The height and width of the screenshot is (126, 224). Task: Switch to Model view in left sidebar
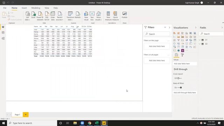tap(3, 38)
